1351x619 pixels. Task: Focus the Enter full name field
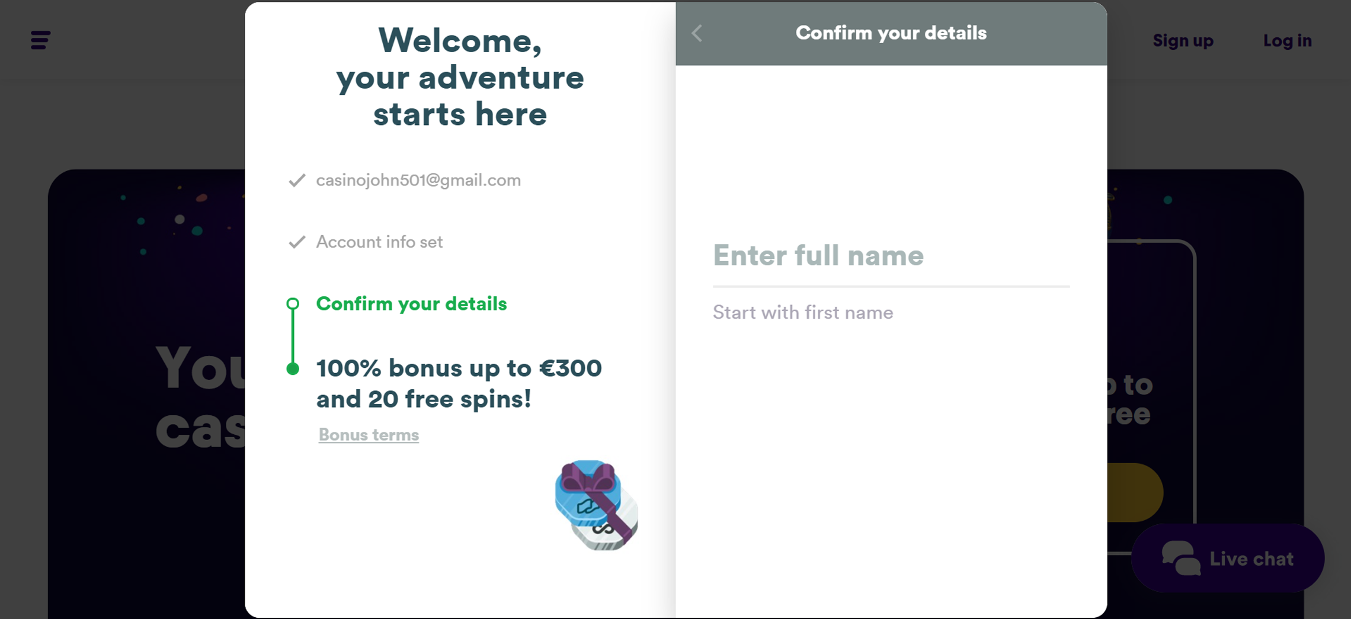tap(891, 256)
